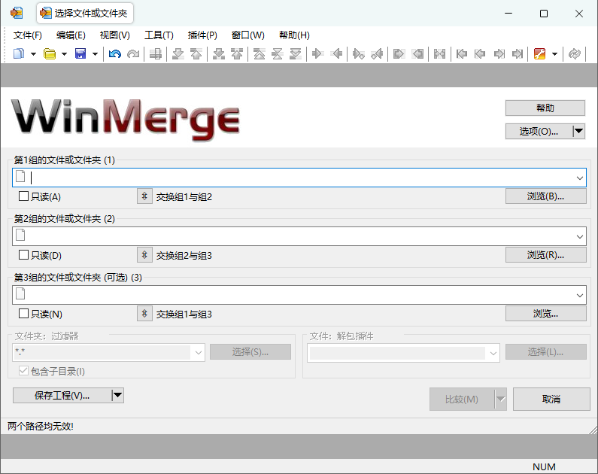Toggle the 只读(D) read-only checkbox
The height and width of the screenshot is (474, 598).
tap(24, 255)
